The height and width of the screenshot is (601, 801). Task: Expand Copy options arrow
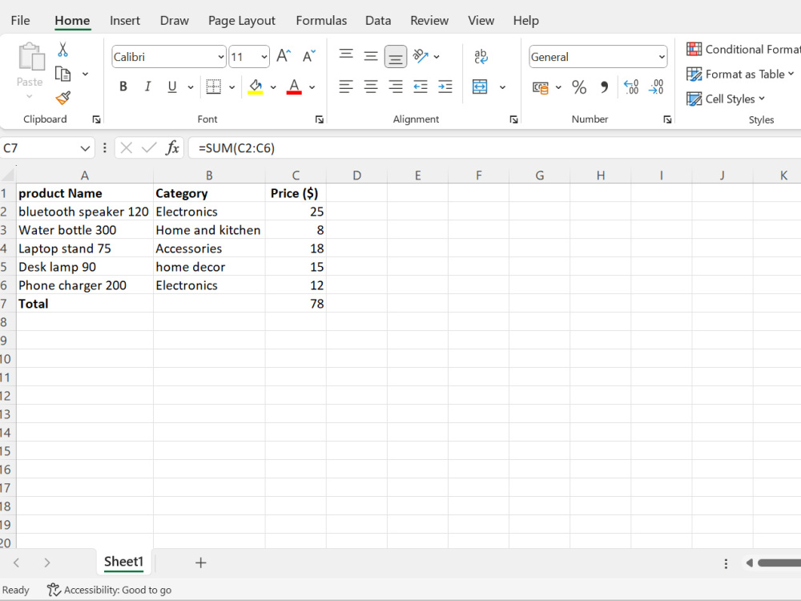85,74
